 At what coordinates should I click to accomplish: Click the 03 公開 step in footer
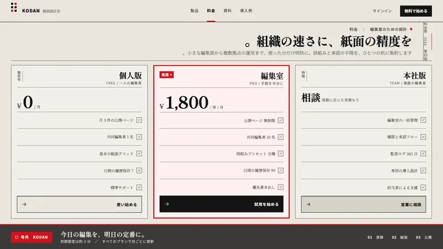tap(424, 237)
